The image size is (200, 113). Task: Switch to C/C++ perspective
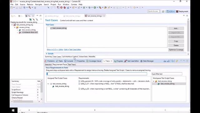coord(171,11)
